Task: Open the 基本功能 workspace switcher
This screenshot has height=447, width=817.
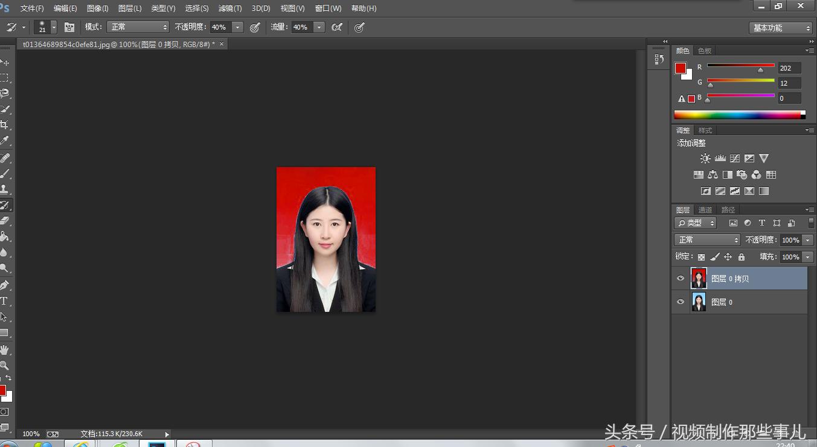Action: [x=780, y=27]
